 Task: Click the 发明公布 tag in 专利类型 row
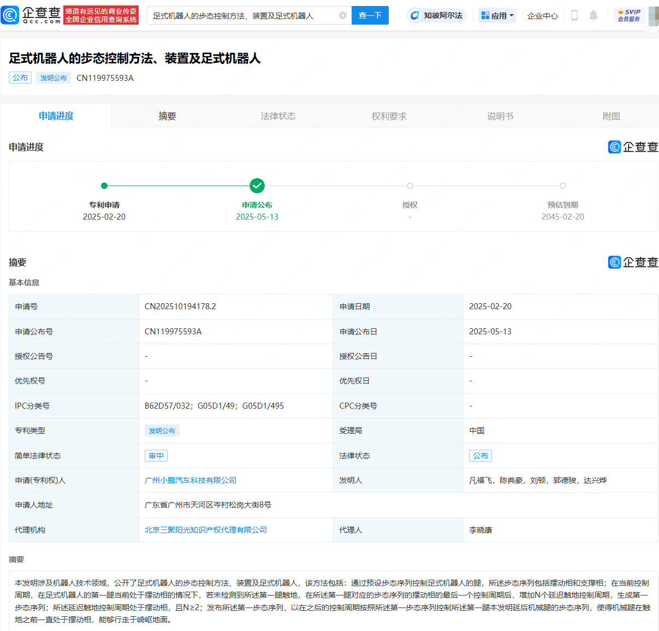pos(162,431)
